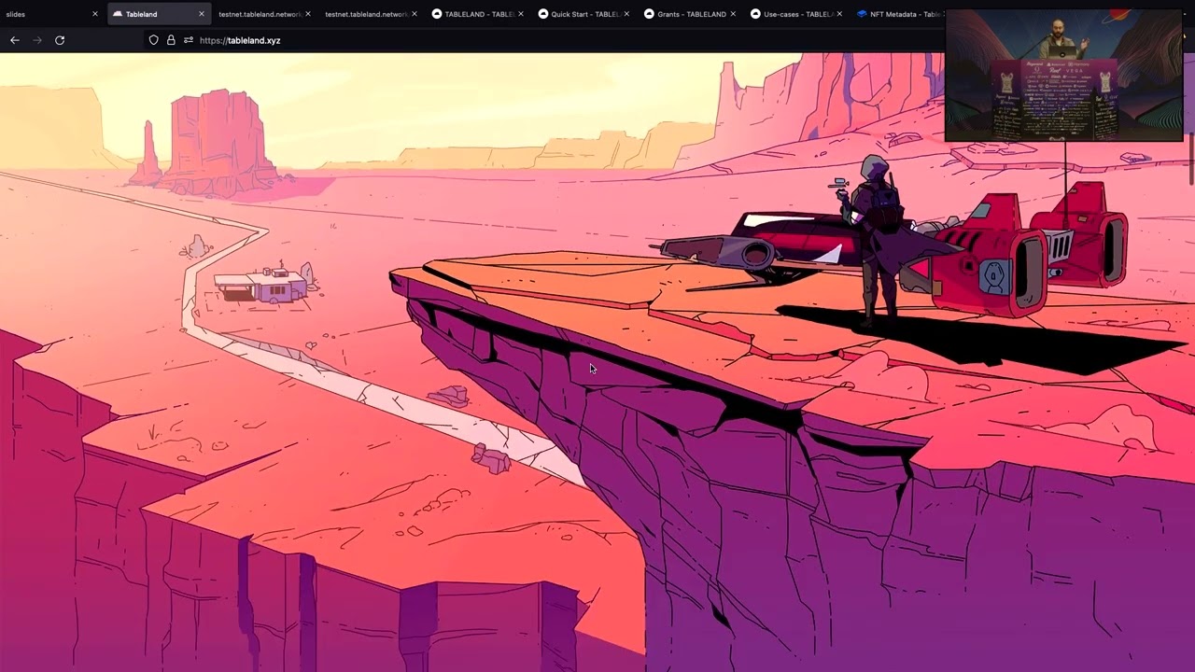The height and width of the screenshot is (672, 1195).
Task: Click the page's vertical scrollbar
Action: (1190, 159)
